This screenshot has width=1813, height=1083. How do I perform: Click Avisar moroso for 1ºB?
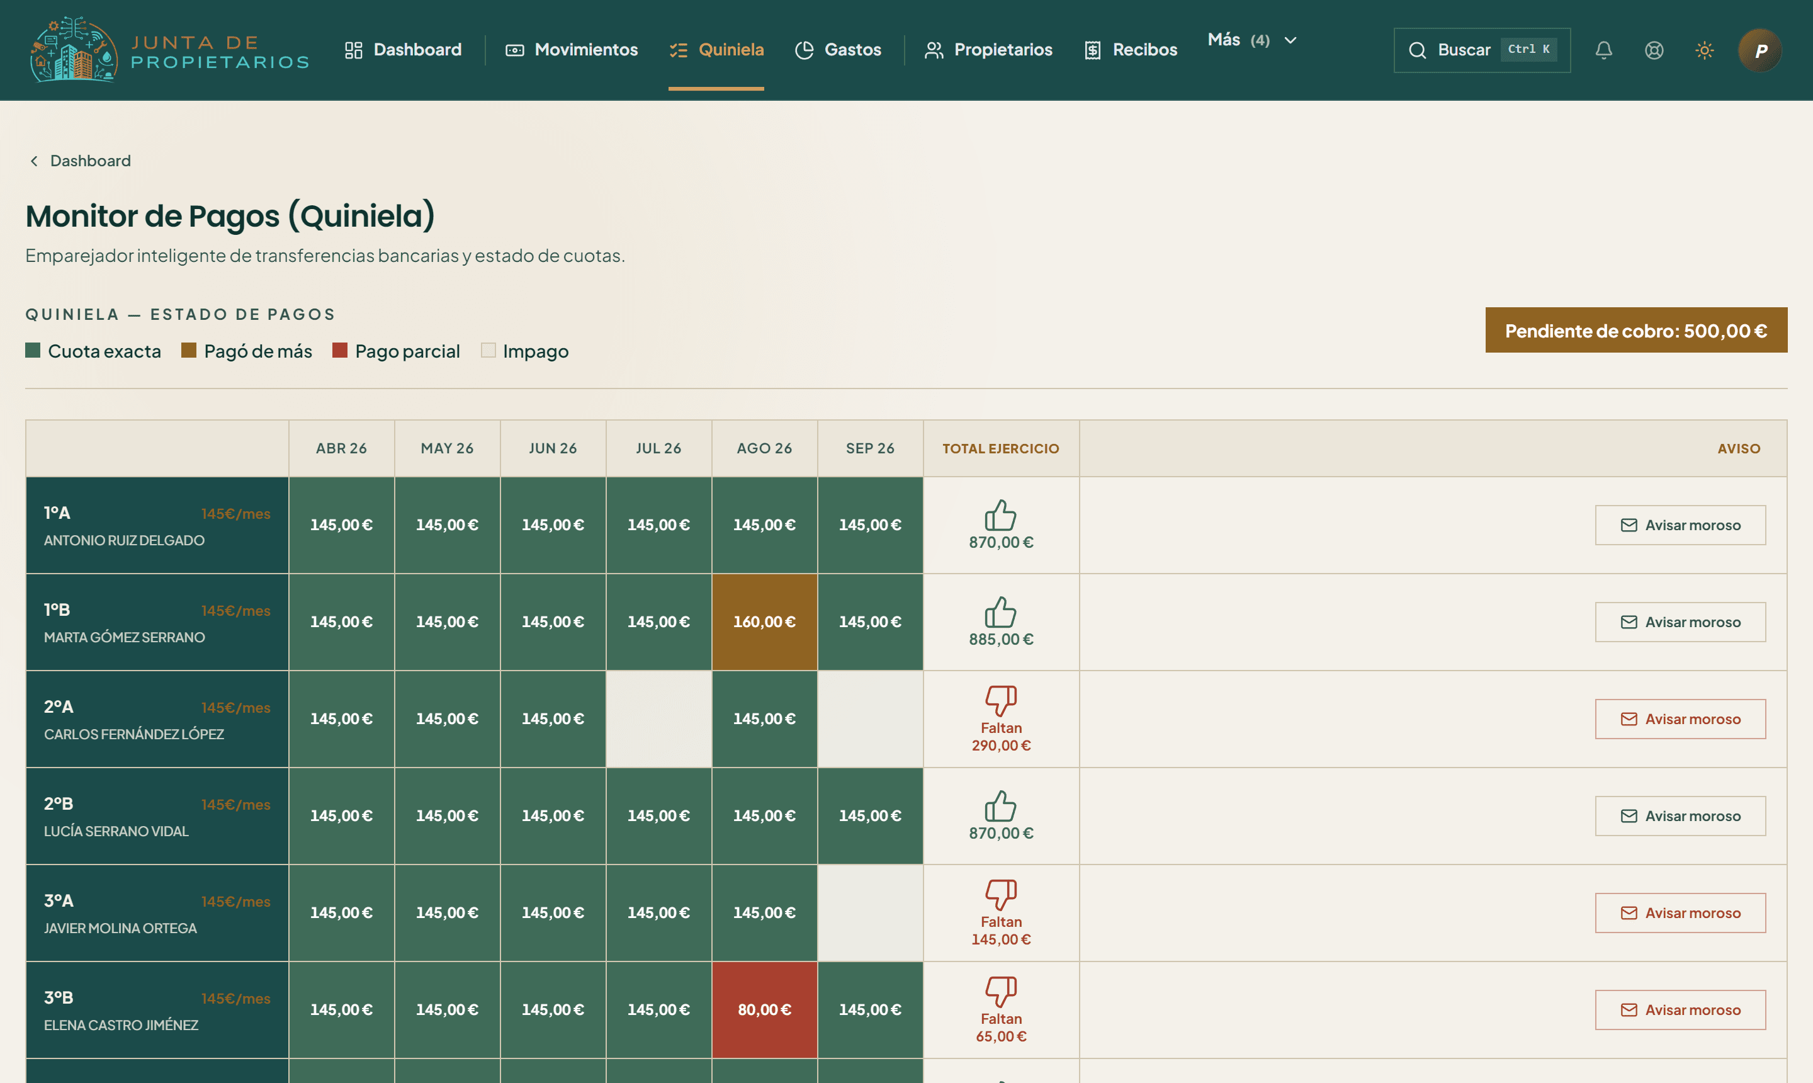pyautogui.click(x=1680, y=623)
